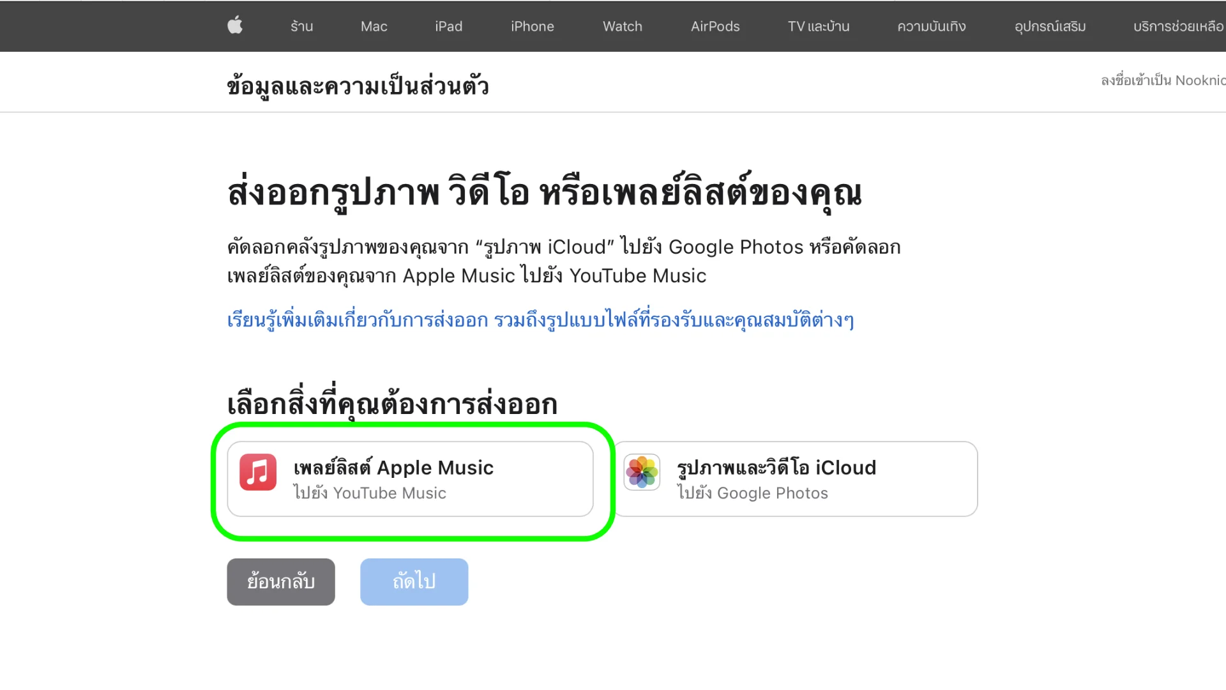
Task: Click ความบันเทิง in the top menu
Action: click(931, 26)
